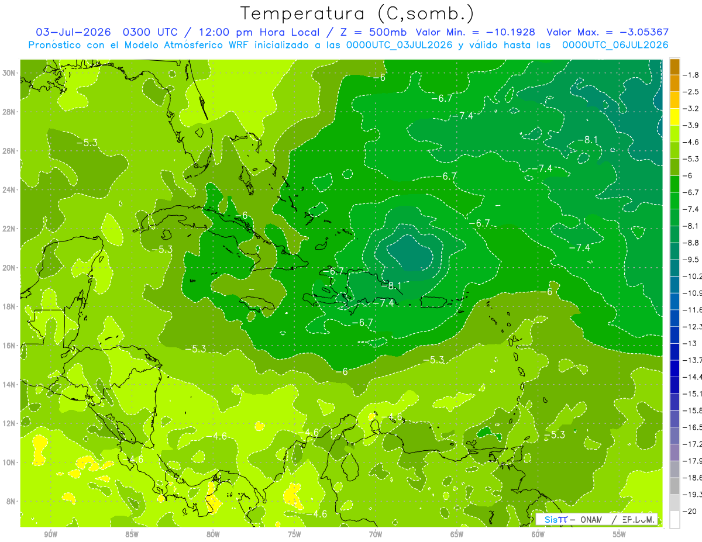Click the -2.5 color scale label

click(x=692, y=92)
